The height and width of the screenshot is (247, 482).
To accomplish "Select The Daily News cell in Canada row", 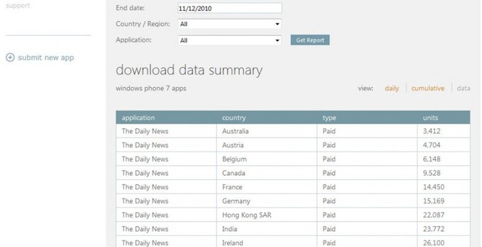I will 166,173.
